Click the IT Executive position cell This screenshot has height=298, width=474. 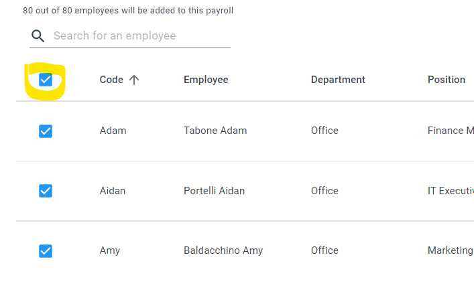[x=451, y=191]
